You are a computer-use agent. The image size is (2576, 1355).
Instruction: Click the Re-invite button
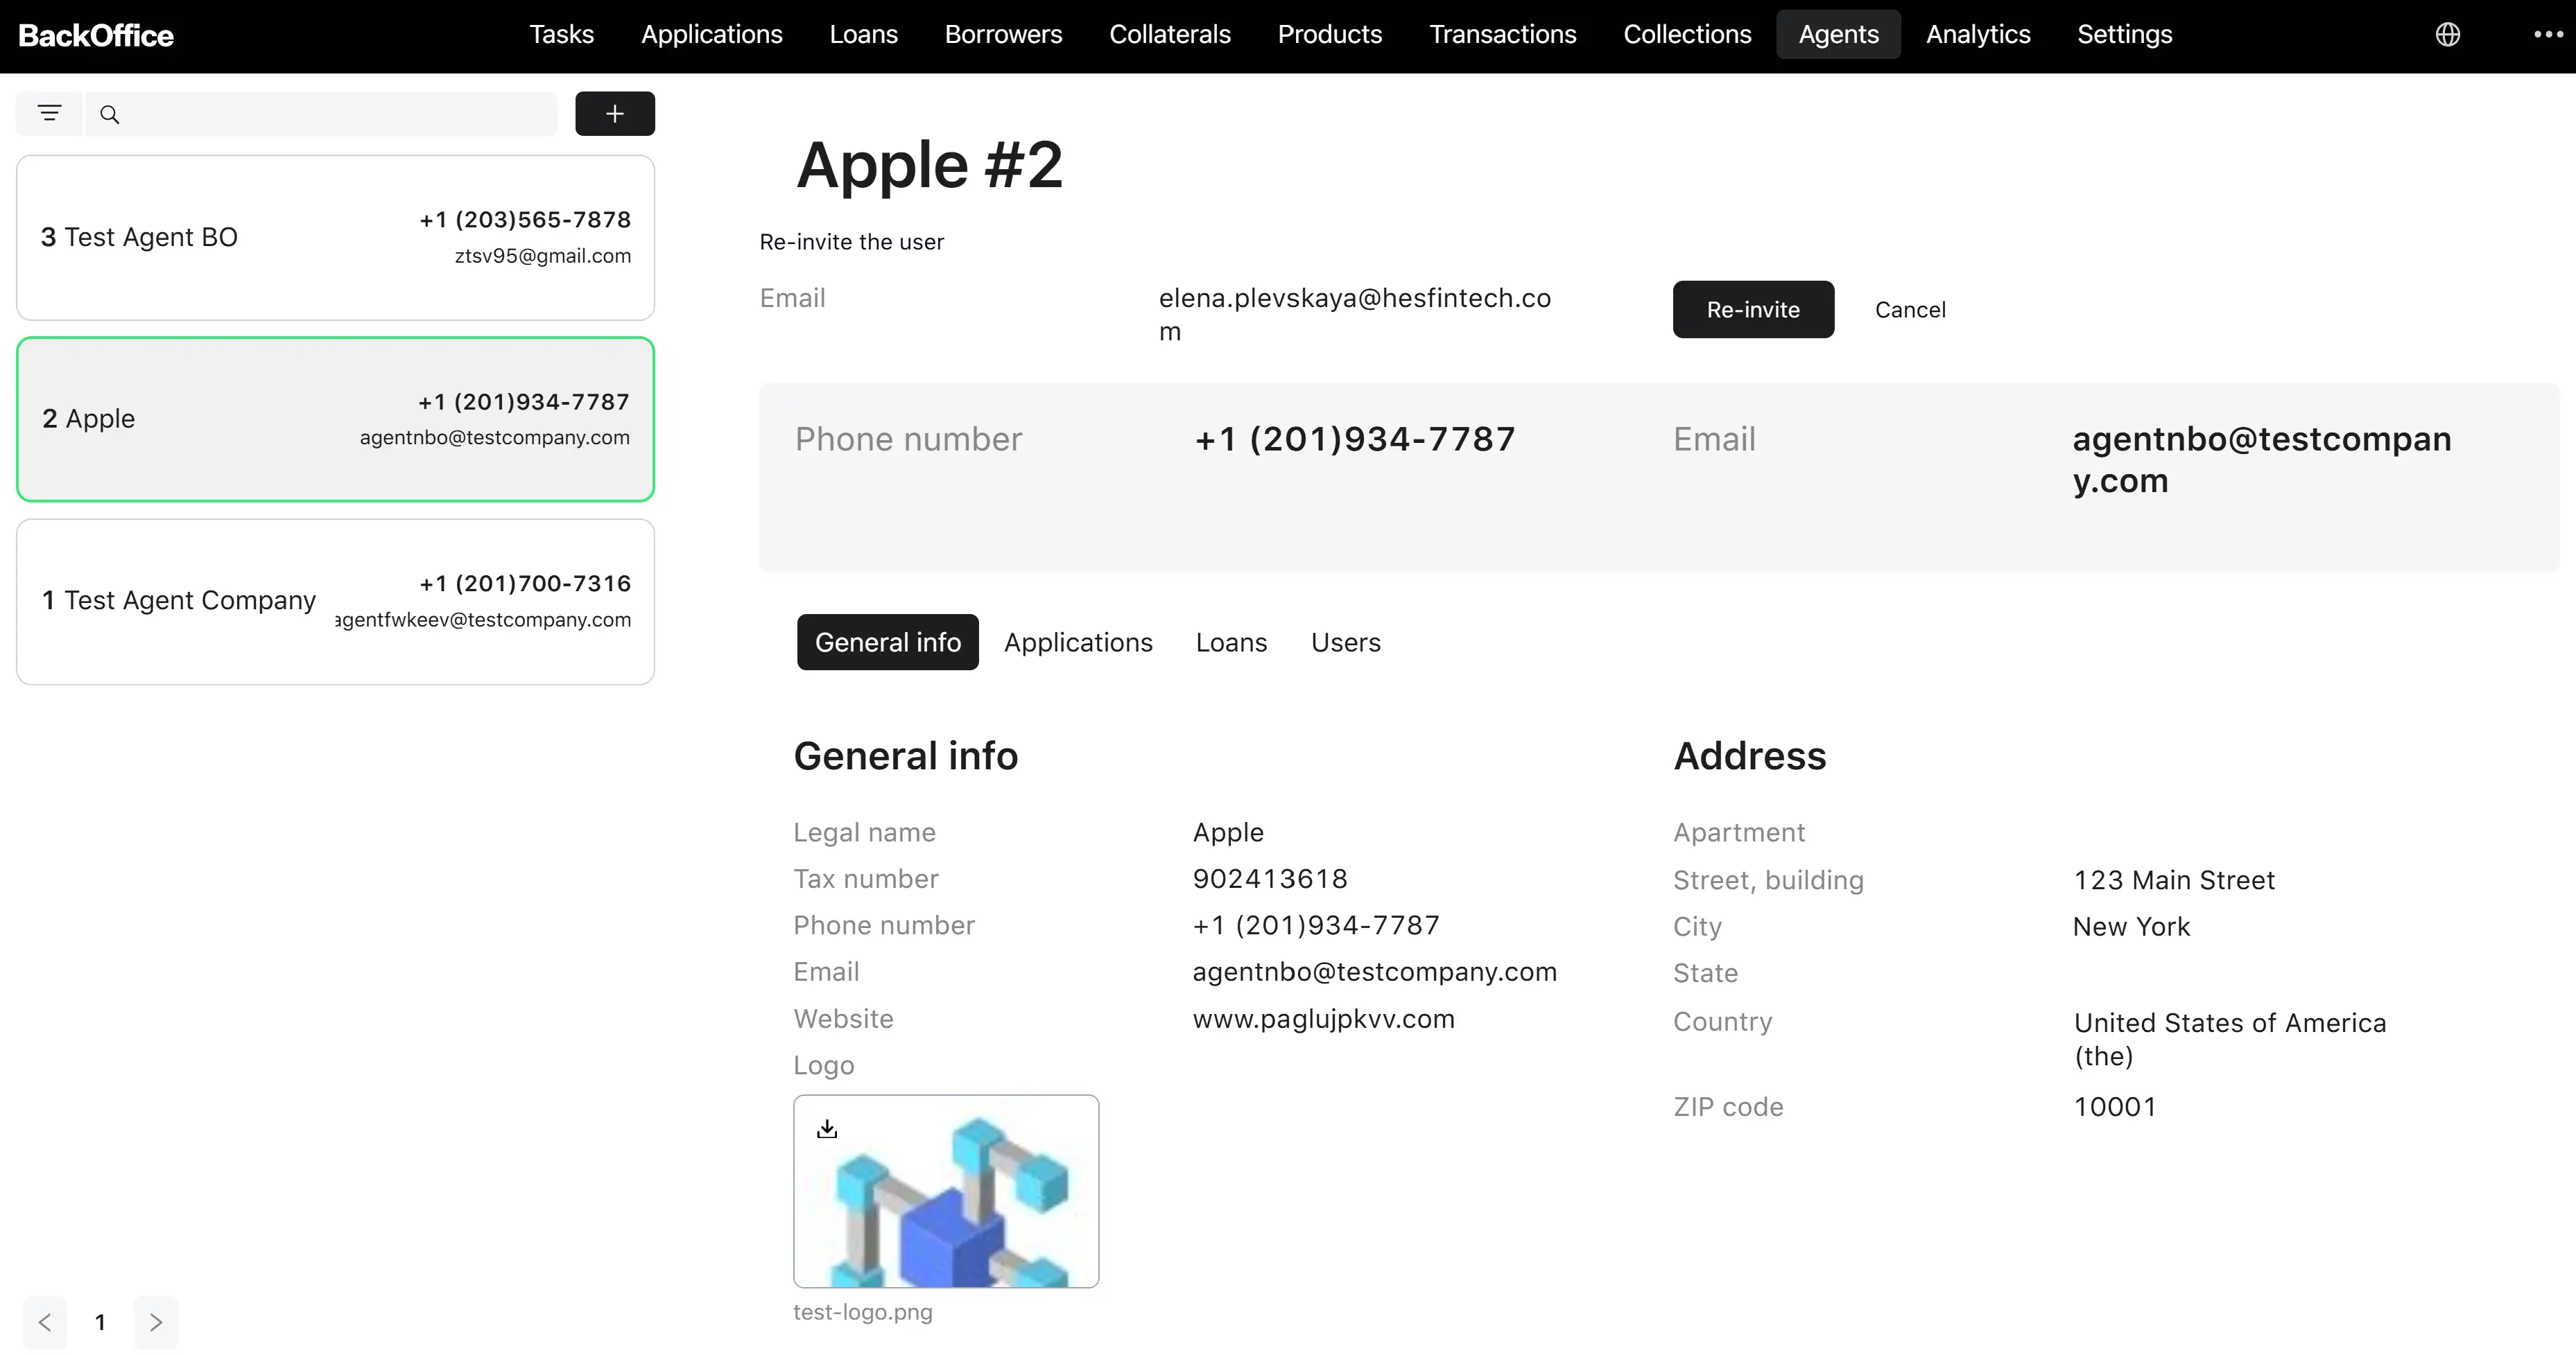click(1753, 310)
